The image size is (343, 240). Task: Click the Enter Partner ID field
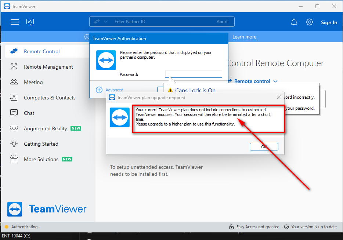point(162,22)
